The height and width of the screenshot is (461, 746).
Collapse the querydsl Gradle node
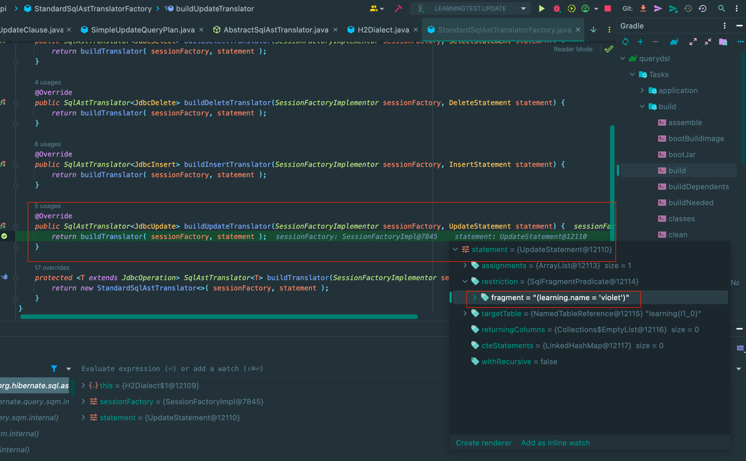tap(623, 58)
